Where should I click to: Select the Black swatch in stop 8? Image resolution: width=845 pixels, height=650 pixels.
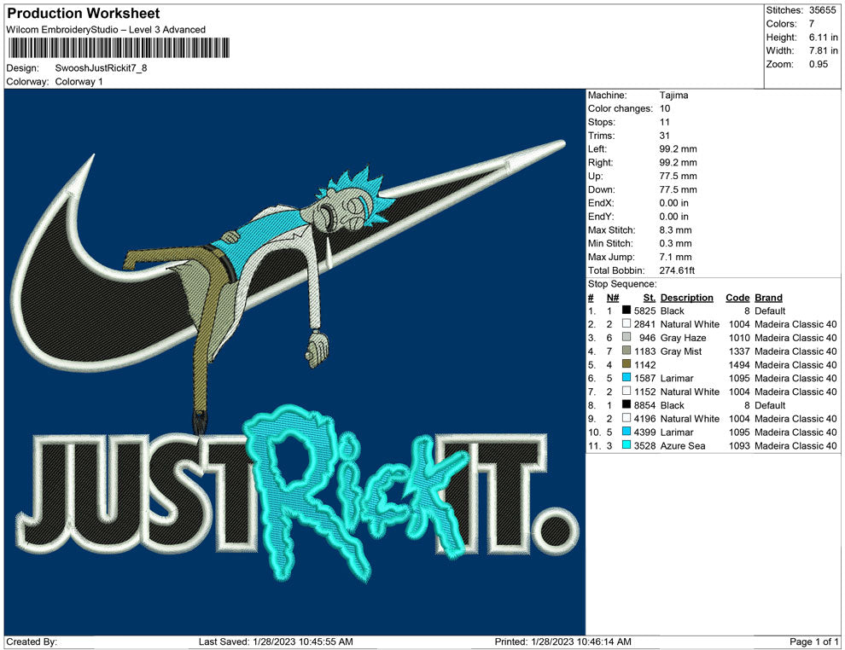[x=626, y=406]
